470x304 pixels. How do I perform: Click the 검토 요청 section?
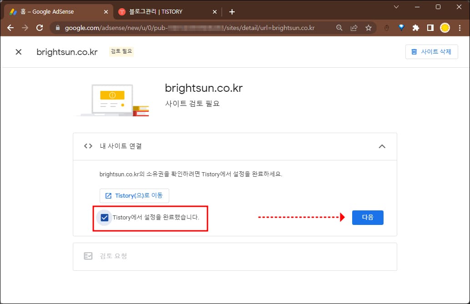(x=235, y=257)
